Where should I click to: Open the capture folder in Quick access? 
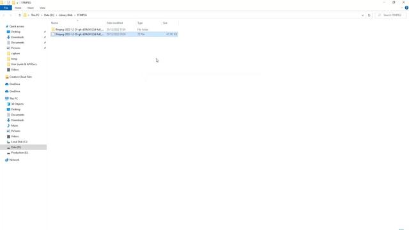(15, 54)
